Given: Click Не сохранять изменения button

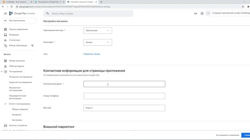Looking at the screenshot, I should [x=227, y=135].
